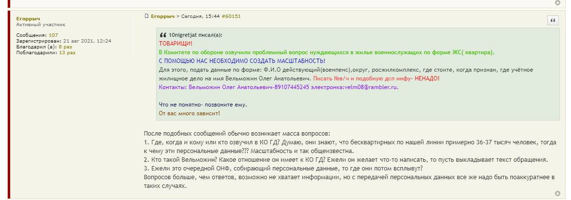Click the line 'После подобных сообщений обычно возникает масса вопросов:'
Screen dimensions: 571x200
237,134
